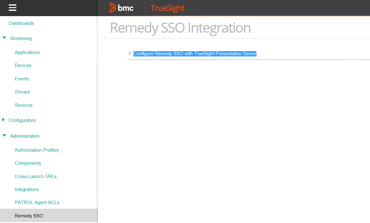Go to the Devices page
370x223 pixels.
tap(23, 65)
